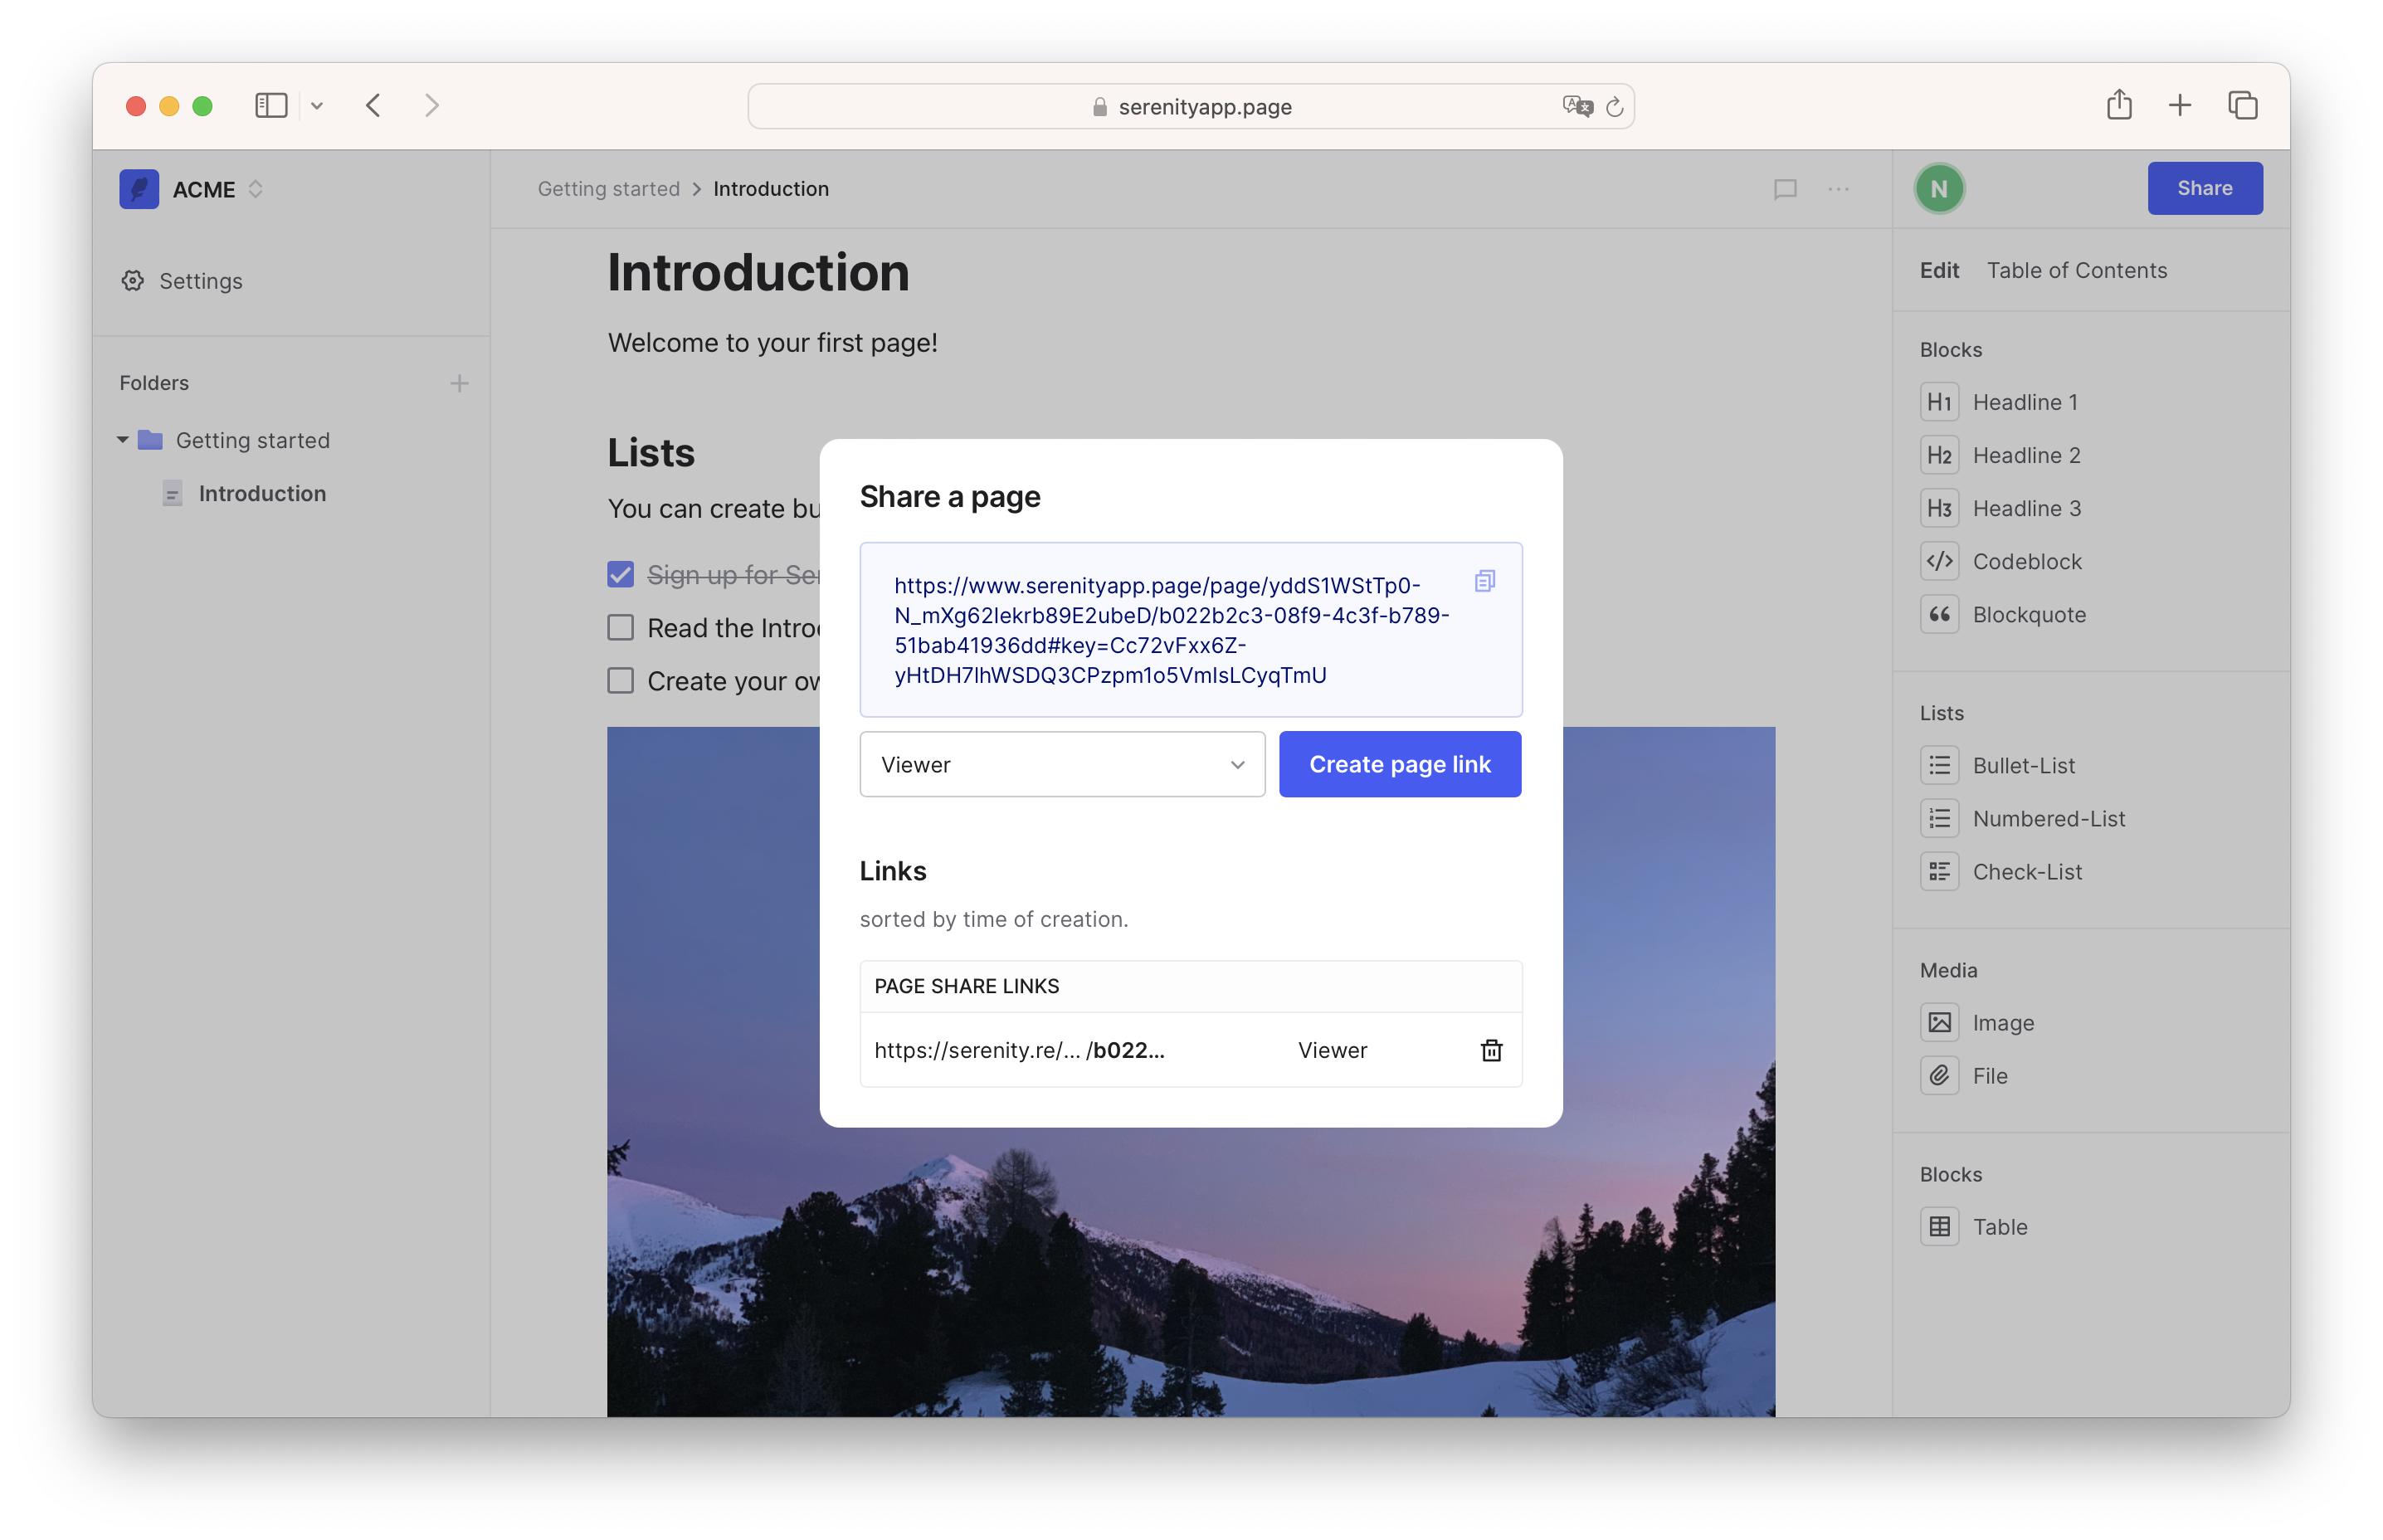
Task: Copy the share link with the copy icon
Action: point(1484,581)
